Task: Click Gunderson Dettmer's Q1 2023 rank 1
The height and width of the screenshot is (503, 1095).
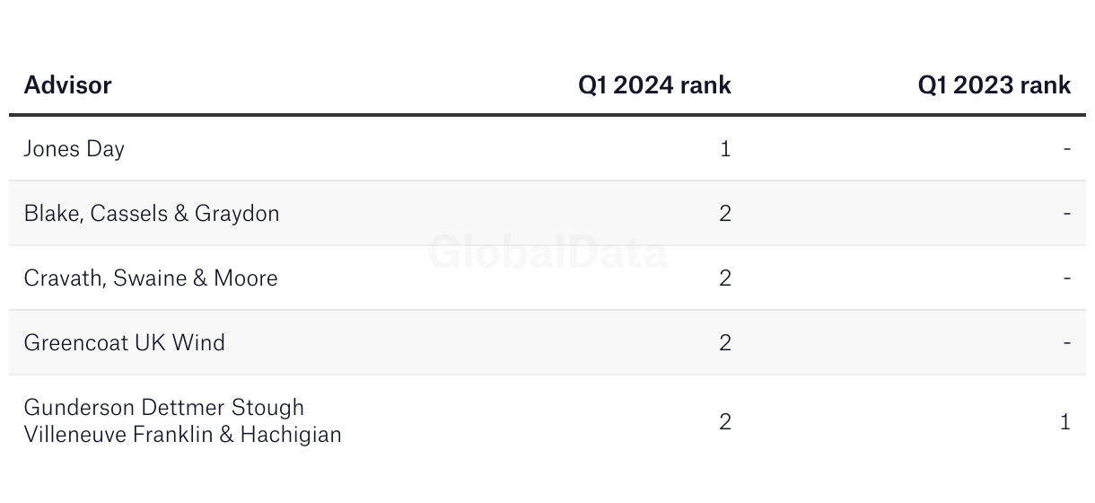Action: click(x=1065, y=421)
